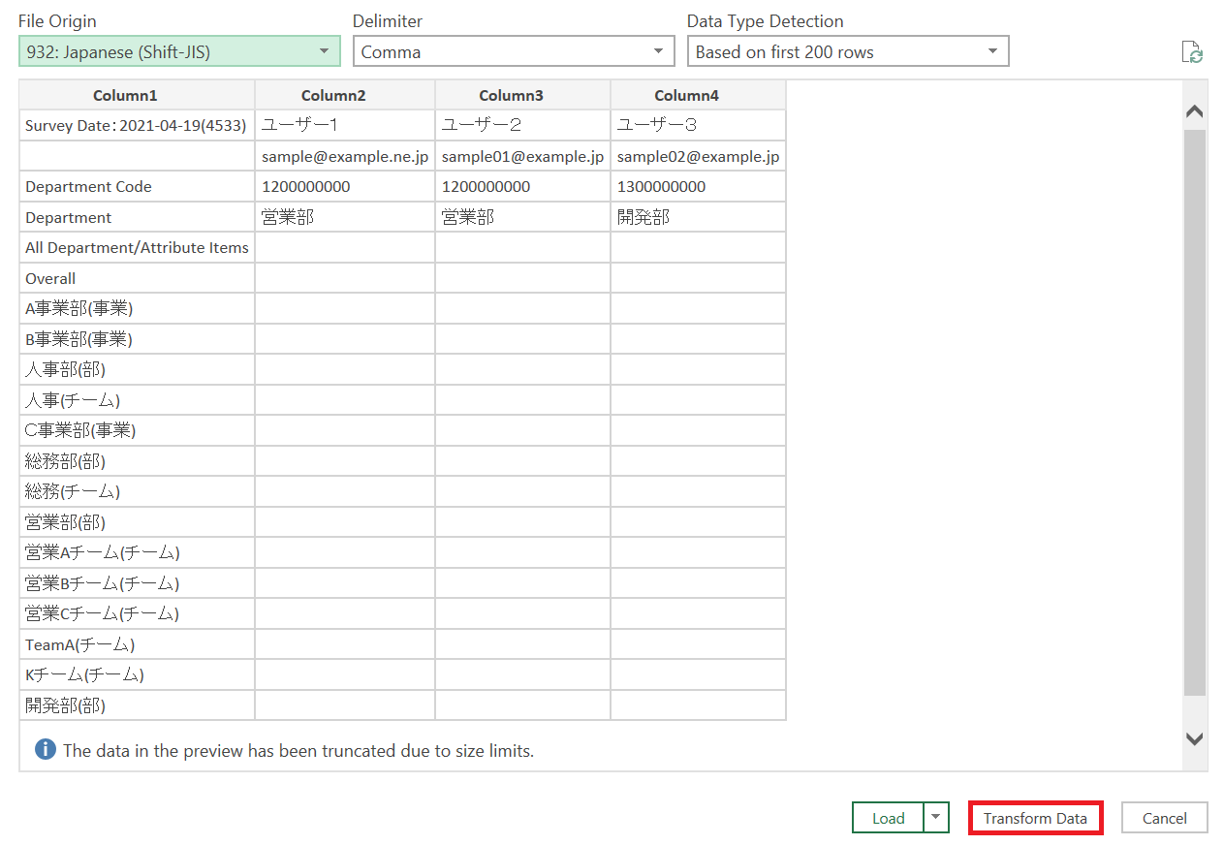
Task: Choose the Column4 header
Action: pyautogui.click(x=698, y=95)
